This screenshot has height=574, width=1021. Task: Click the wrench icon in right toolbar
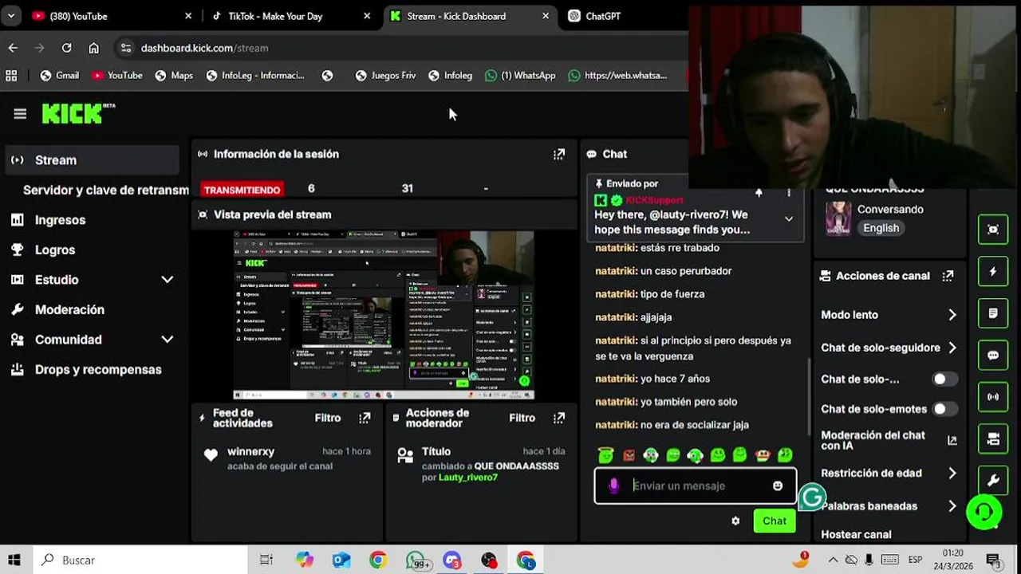(x=993, y=480)
